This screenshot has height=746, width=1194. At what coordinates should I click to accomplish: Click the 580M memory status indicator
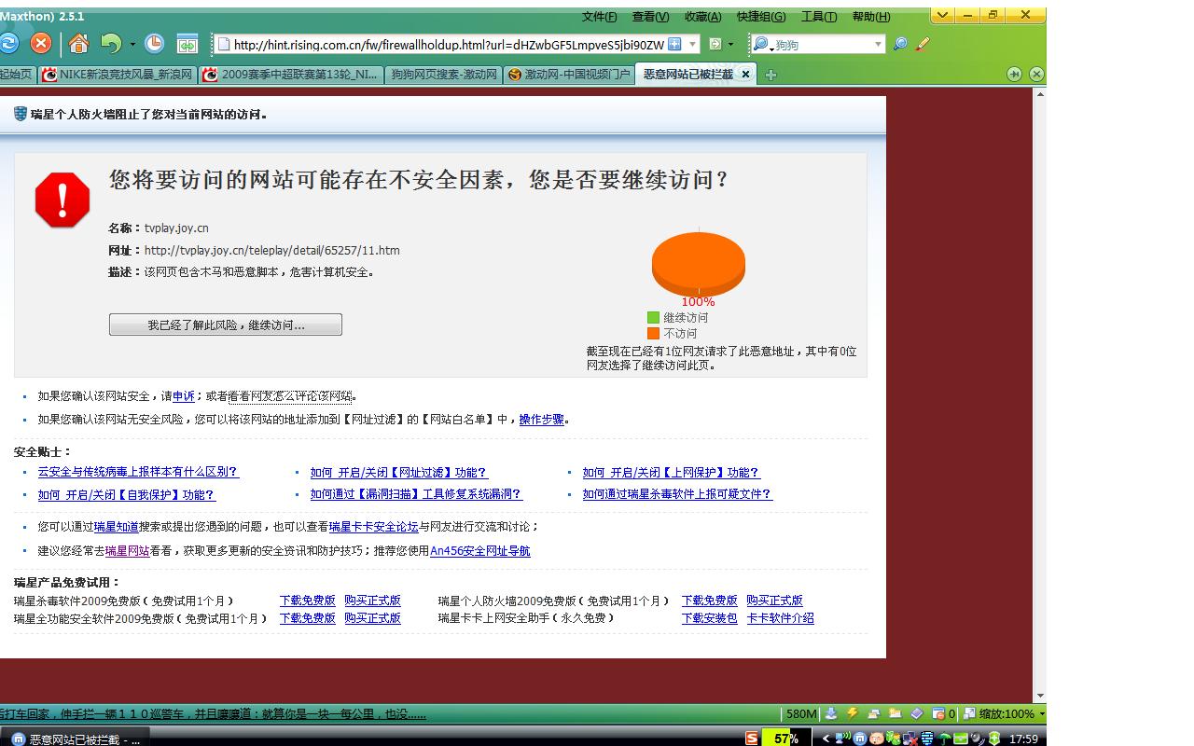tap(800, 713)
